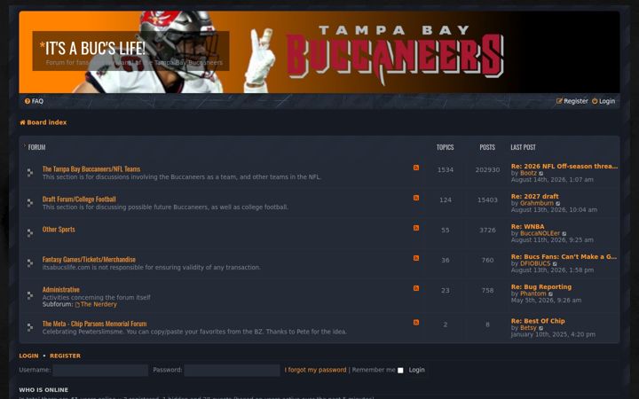Click forum status icon beside Other Sports

point(30,233)
